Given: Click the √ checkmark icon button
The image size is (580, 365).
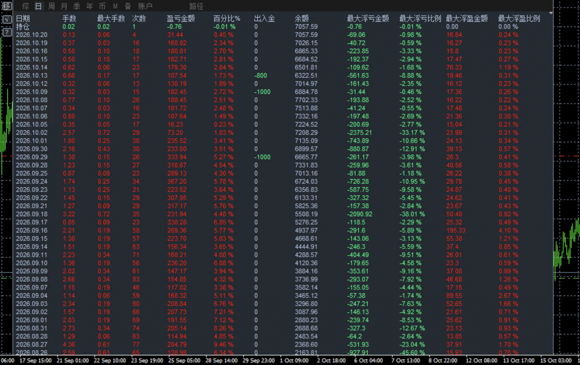Looking at the screenshot, I should pyautogui.click(x=7, y=19).
